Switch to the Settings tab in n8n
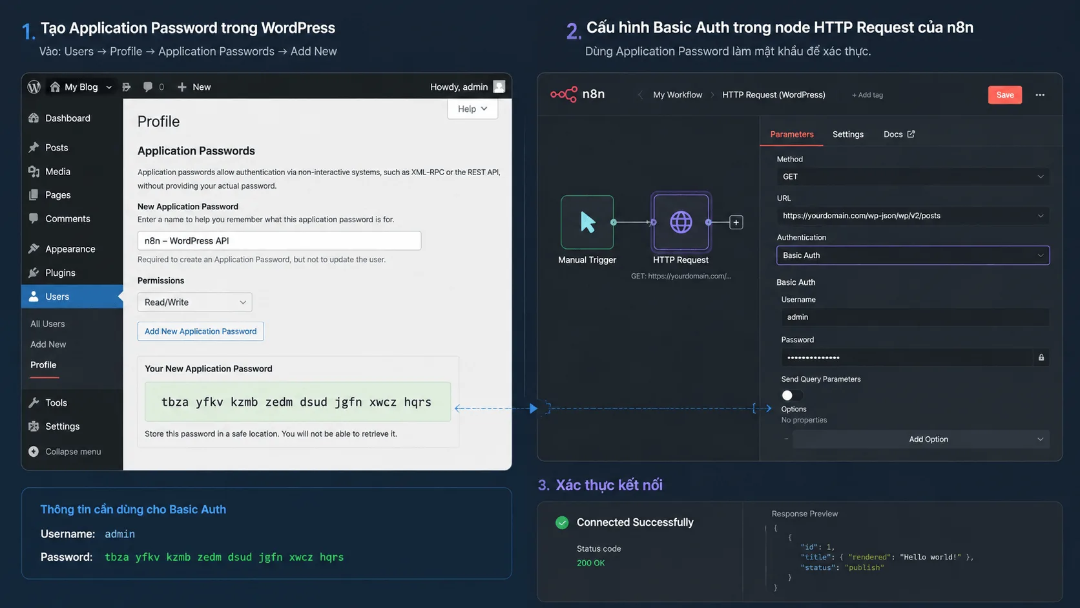The width and height of the screenshot is (1080, 608). point(847,134)
